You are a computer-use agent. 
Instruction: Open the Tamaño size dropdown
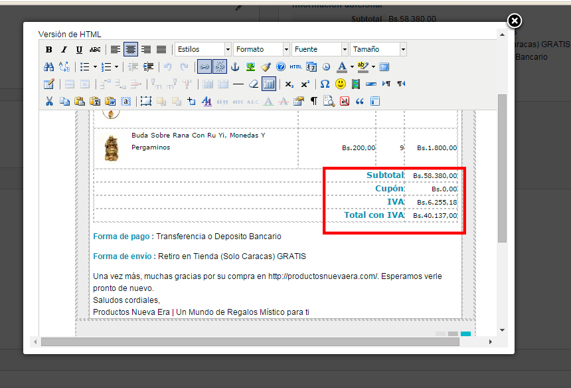[x=378, y=49]
